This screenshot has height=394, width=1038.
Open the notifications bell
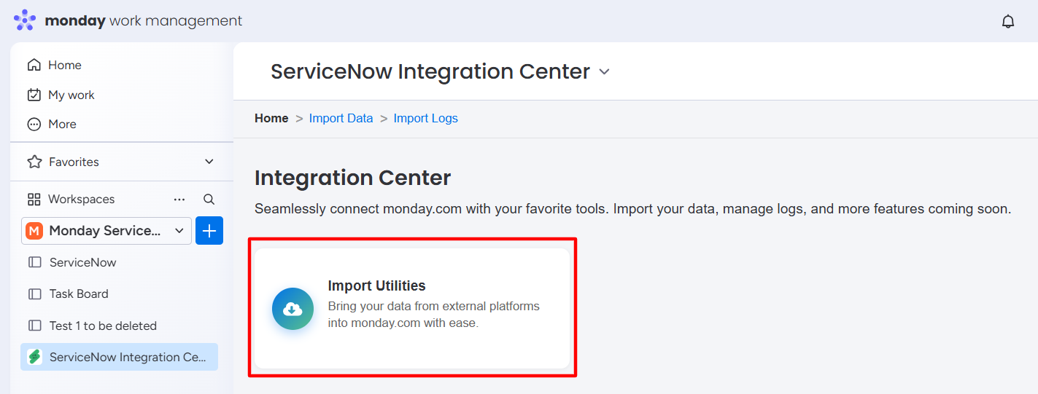(x=1008, y=21)
